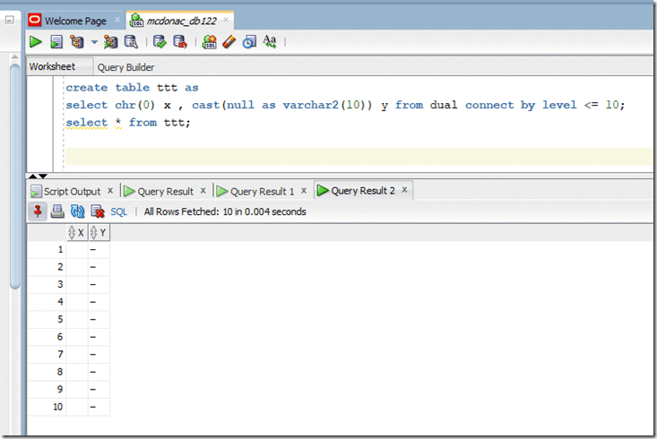Open dropdown arrow beside Explain Plan
Screen dimensions: 657x439
[x=94, y=42]
